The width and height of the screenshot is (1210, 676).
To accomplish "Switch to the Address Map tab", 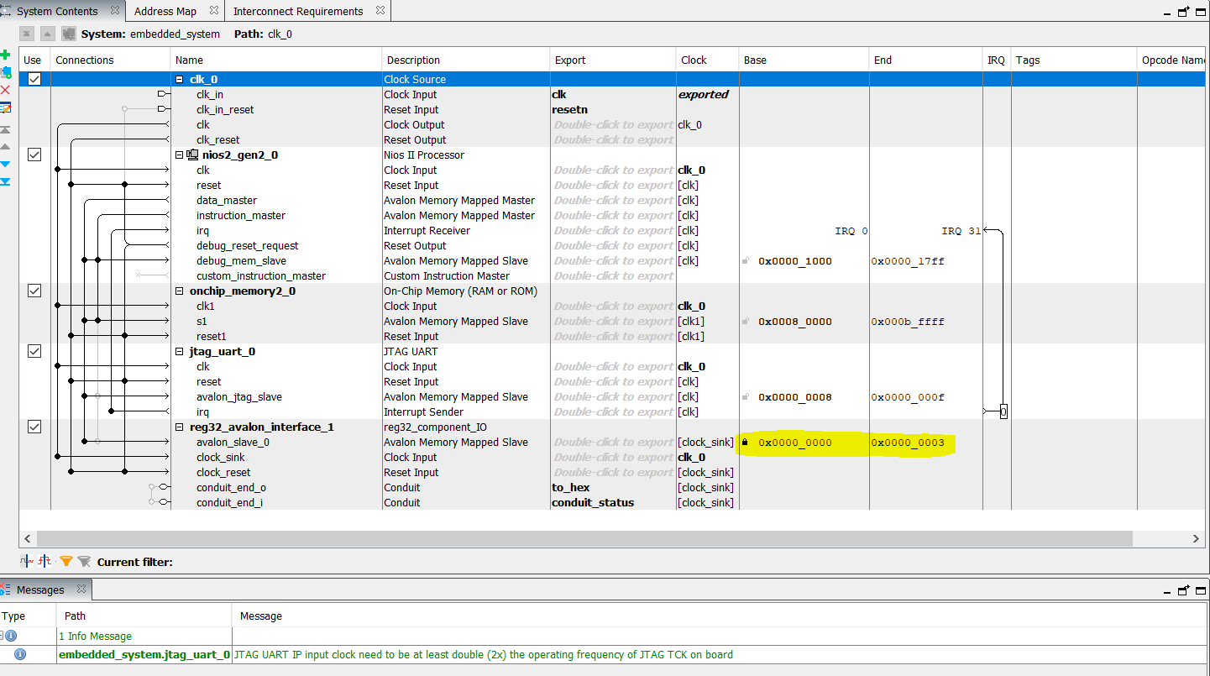I will (x=165, y=11).
